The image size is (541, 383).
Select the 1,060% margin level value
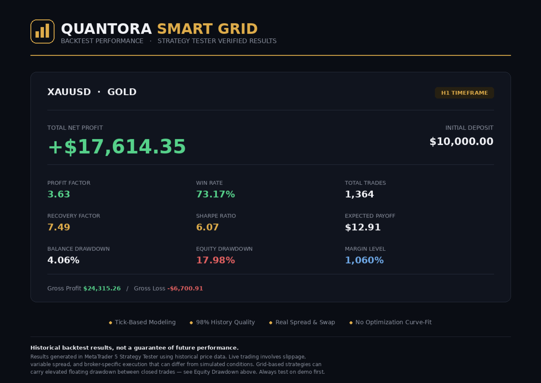(364, 260)
